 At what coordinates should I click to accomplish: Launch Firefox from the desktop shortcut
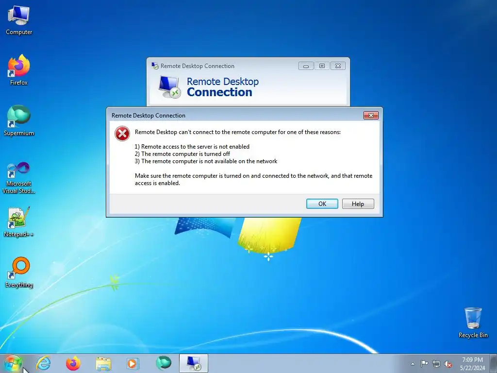point(19,70)
